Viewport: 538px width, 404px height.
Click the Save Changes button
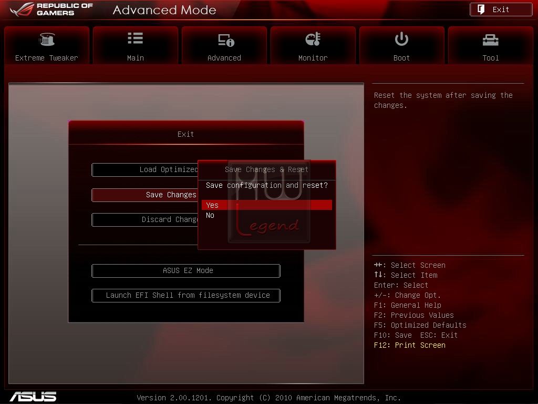tap(145, 195)
